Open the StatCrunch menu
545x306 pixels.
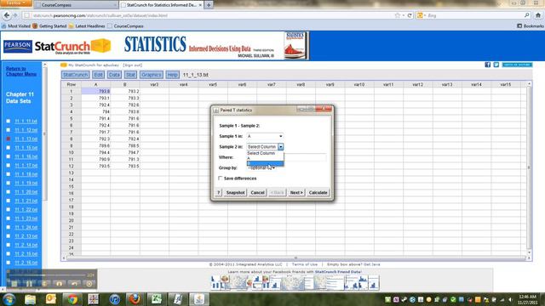[x=76, y=75]
